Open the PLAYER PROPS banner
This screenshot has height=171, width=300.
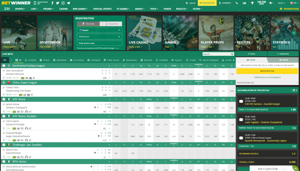(216, 33)
